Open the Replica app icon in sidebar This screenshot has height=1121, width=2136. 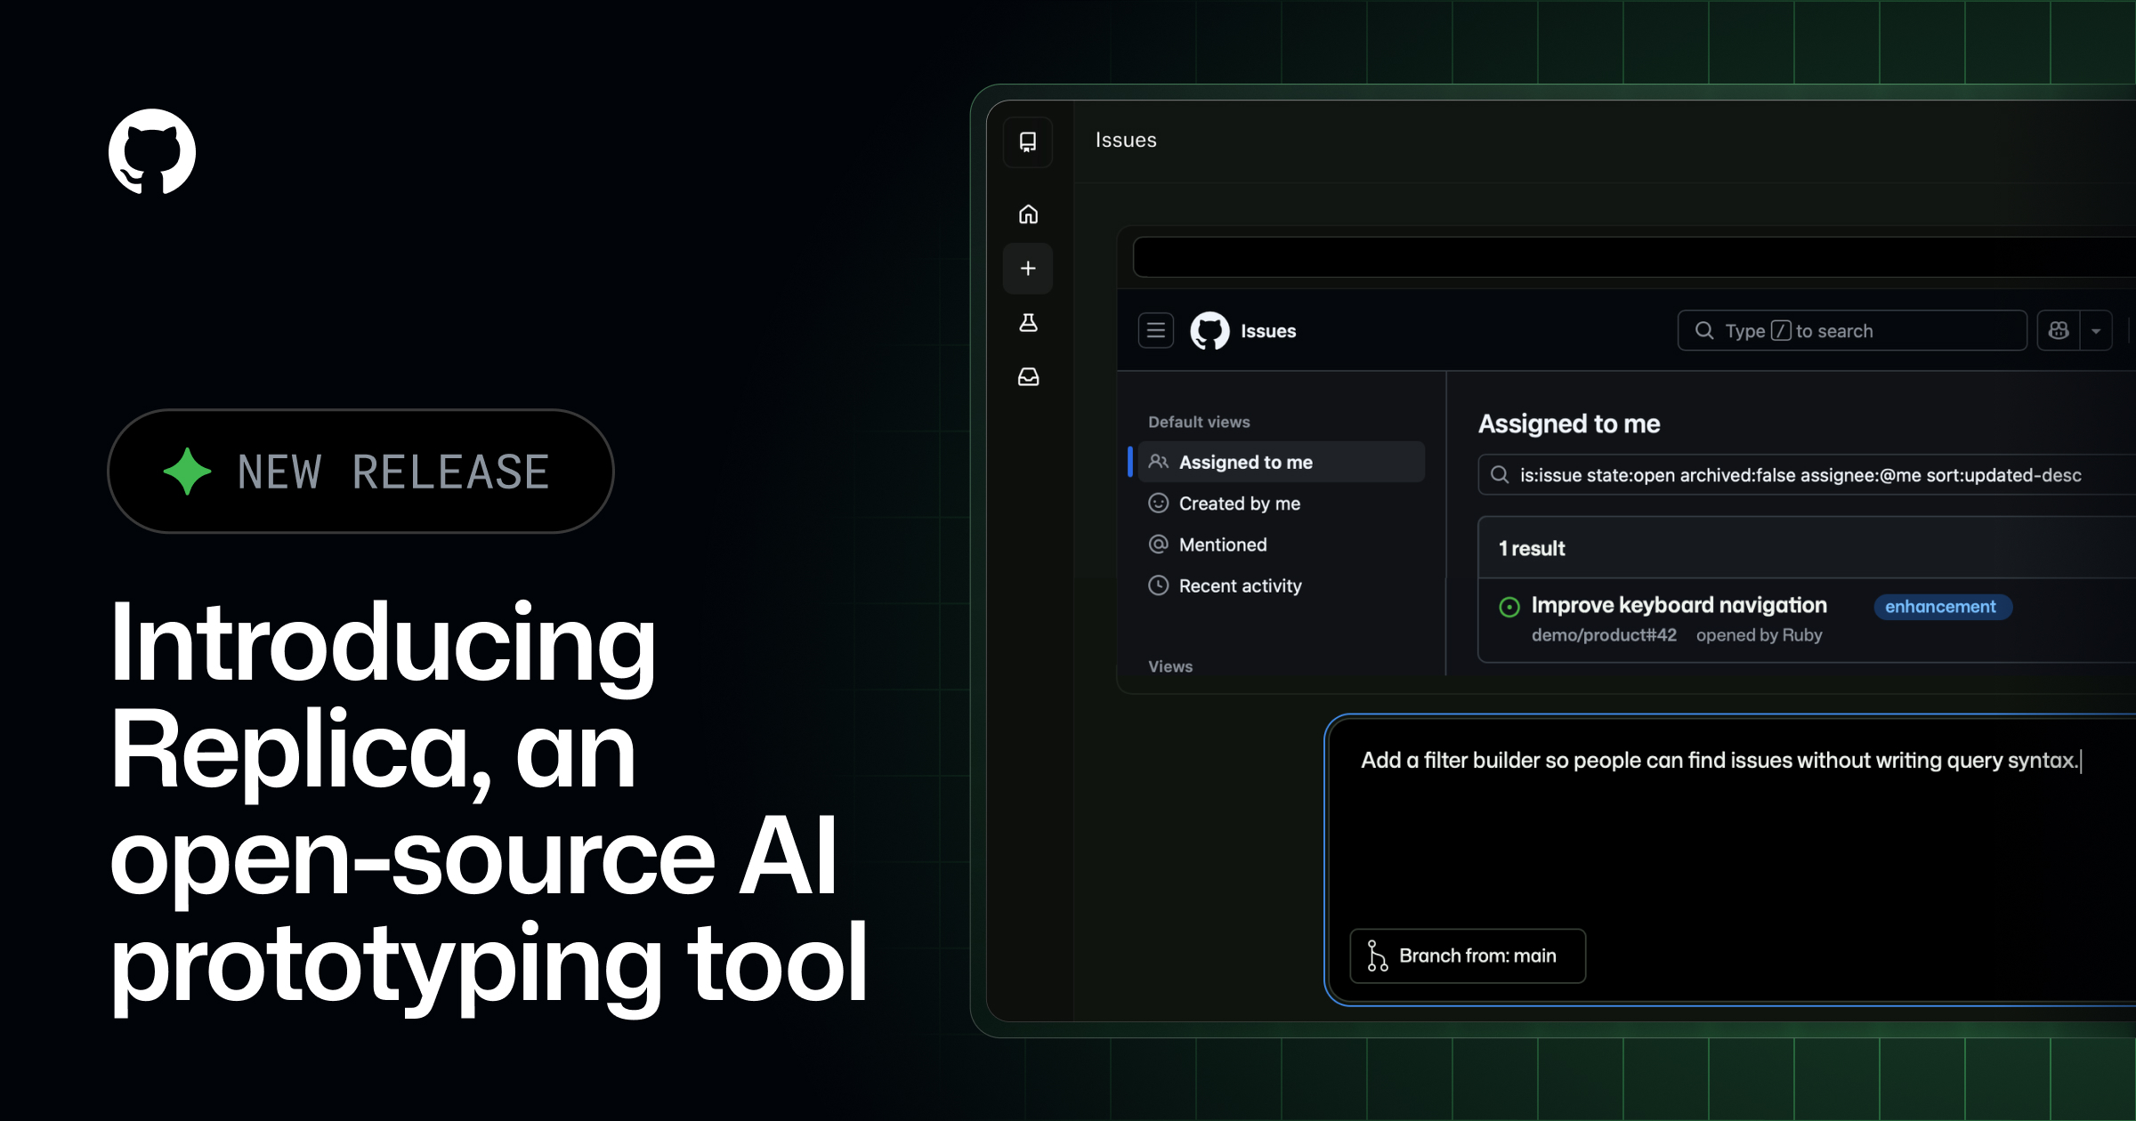point(1028,142)
